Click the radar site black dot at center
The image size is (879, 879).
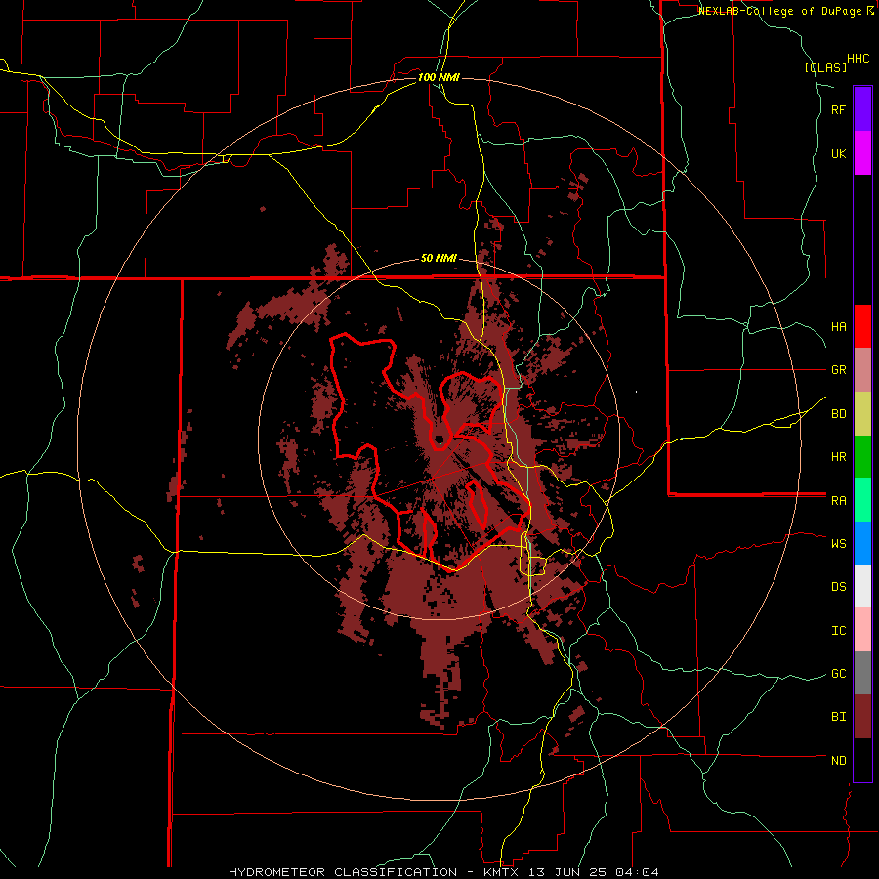[439, 439]
